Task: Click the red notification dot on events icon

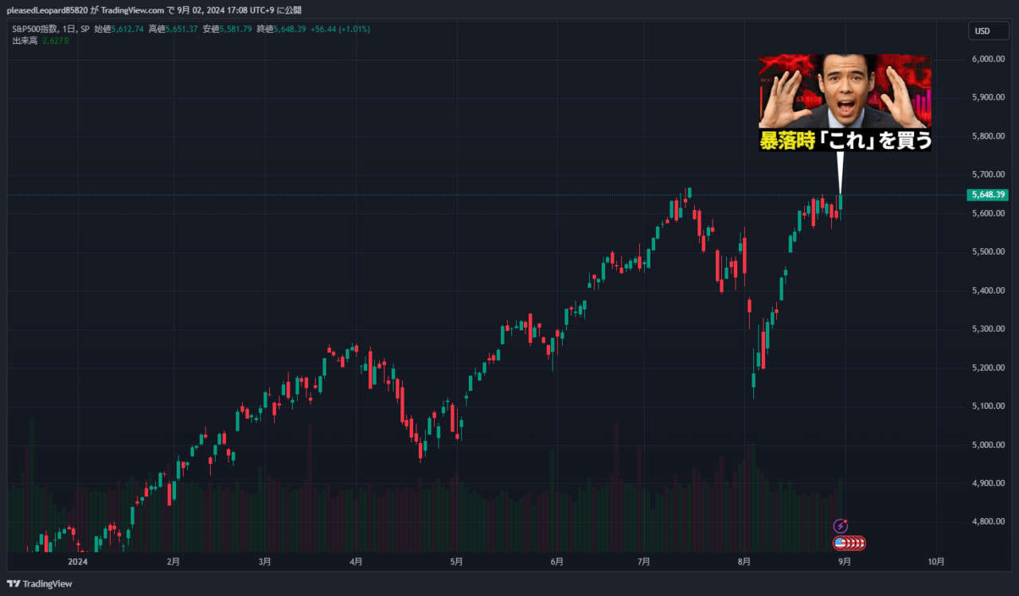Action: (x=845, y=521)
